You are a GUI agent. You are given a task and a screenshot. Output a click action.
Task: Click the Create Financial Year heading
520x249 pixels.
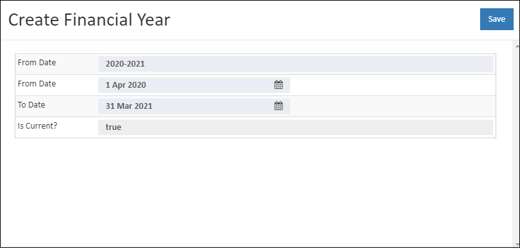point(89,20)
